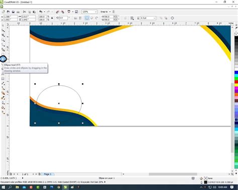Click the Open file icon
Screen dimensions: 238x190
8,12
